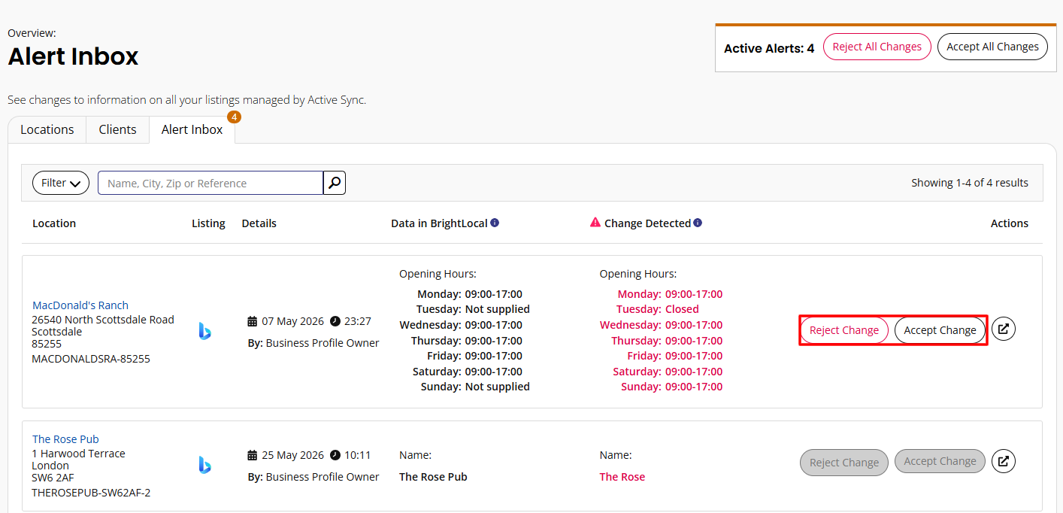Reject Change for The Rose Pub
Viewport: 1063px width, 513px height.
[x=844, y=463]
